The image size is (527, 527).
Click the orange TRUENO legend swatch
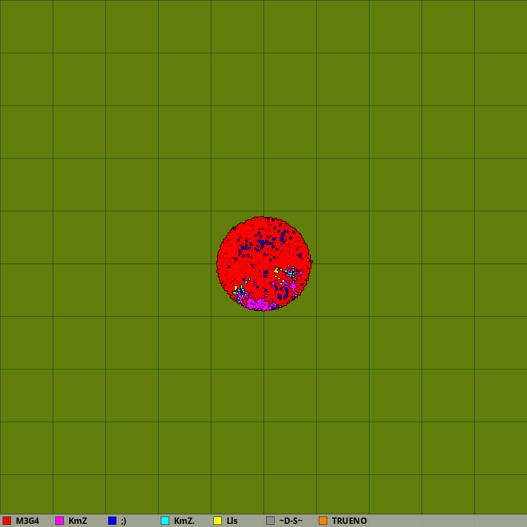click(x=323, y=521)
